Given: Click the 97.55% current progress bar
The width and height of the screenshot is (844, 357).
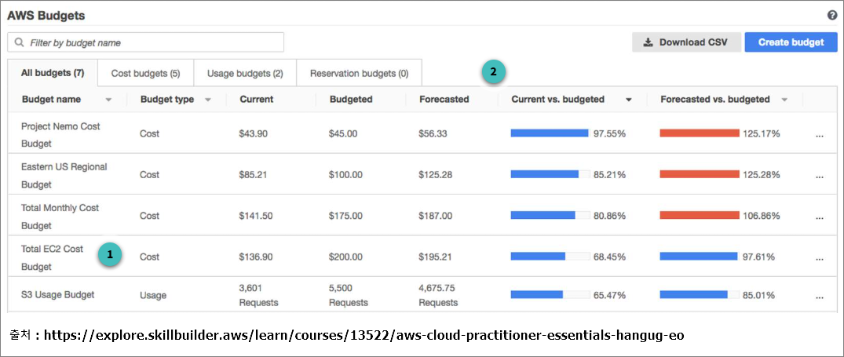Looking at the screenshot, I should [x=550, y=133].
